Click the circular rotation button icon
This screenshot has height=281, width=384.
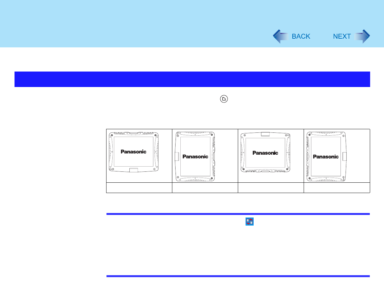pyautogui.click(x=224, y=99)
